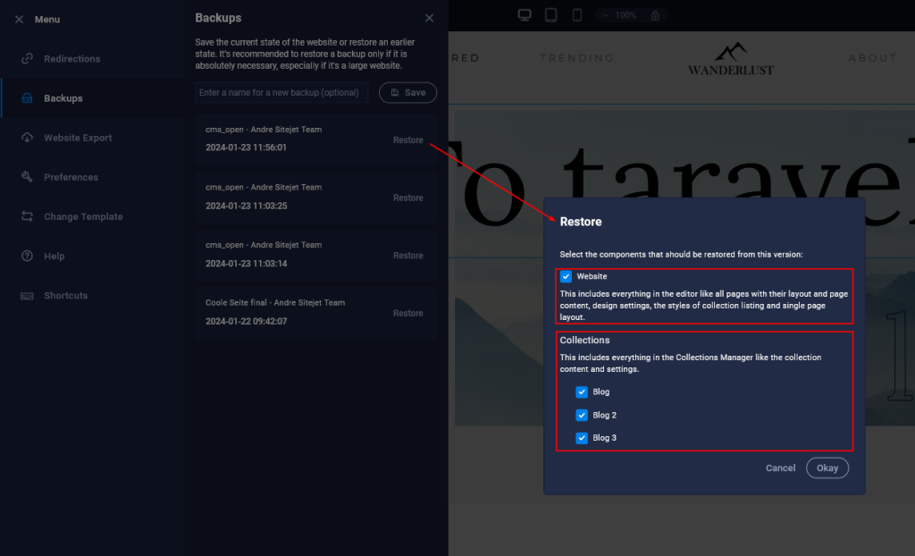Switch to the tablet preview icon

pos(550,15)
